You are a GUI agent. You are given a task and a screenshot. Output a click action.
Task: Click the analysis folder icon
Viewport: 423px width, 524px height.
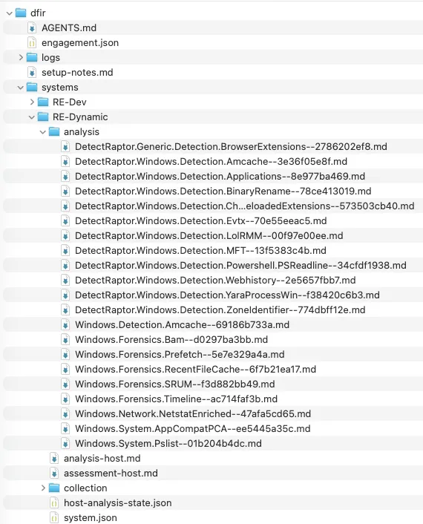click(x=54, y=131)
